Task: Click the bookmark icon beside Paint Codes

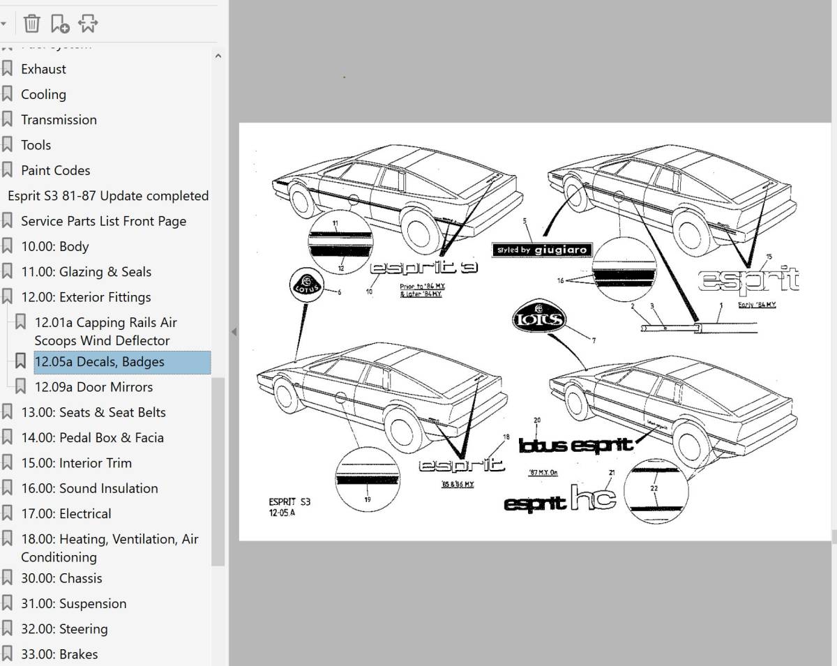Action: pos(8,170)
